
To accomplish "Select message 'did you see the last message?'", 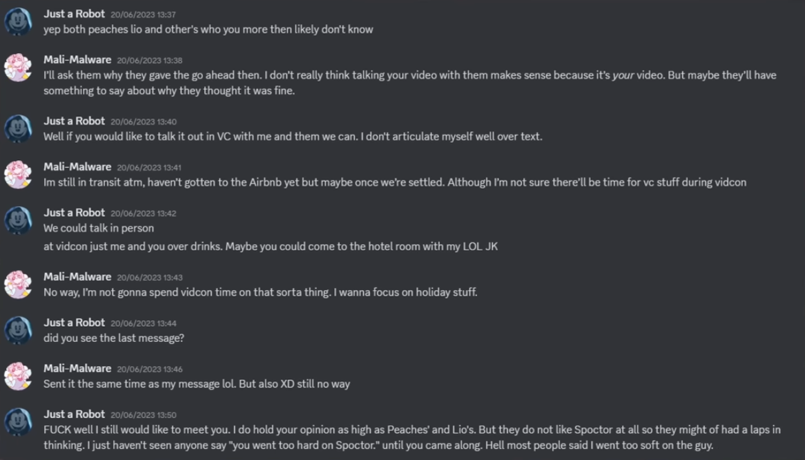I will tap(113, 338).
